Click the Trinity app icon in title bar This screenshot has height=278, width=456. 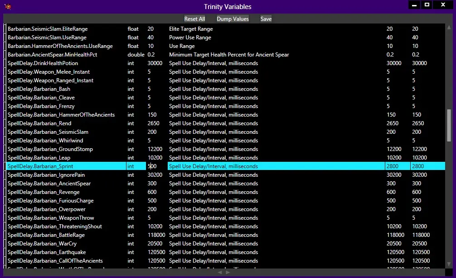pos(8,6)
